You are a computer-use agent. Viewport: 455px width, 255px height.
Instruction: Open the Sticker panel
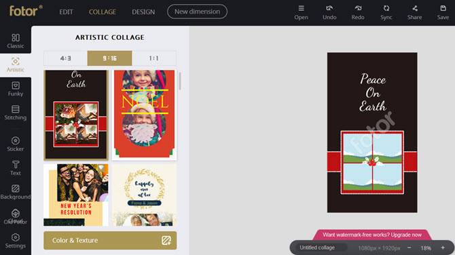point(16,144)
